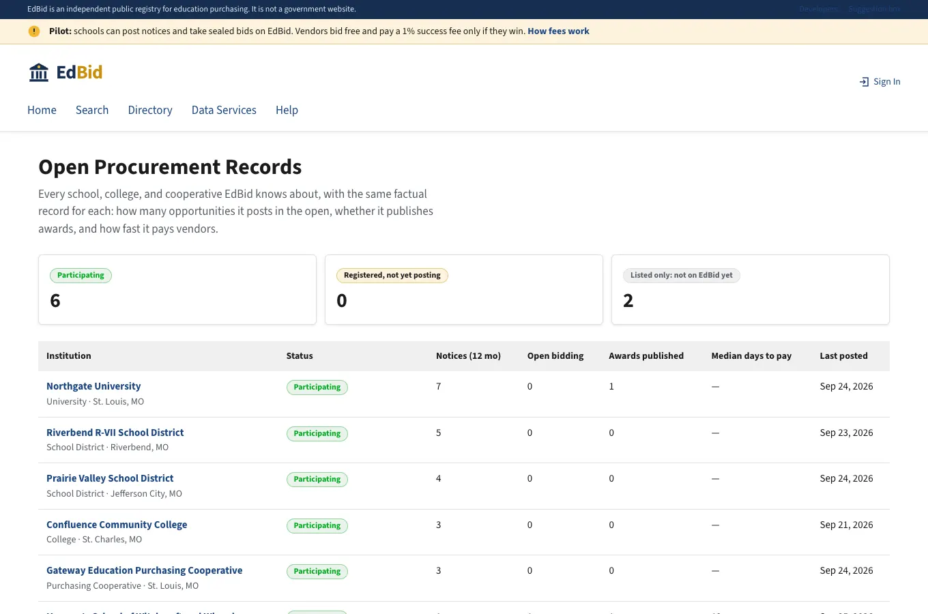Screen dimensions: 928x614
Task: Click the Median days to pay header
Action: 751,356
